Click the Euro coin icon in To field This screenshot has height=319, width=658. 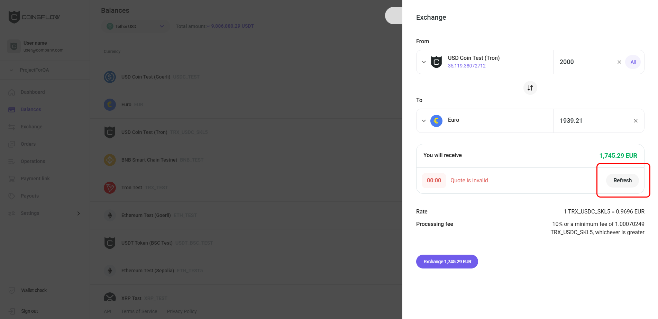(436, 121)
